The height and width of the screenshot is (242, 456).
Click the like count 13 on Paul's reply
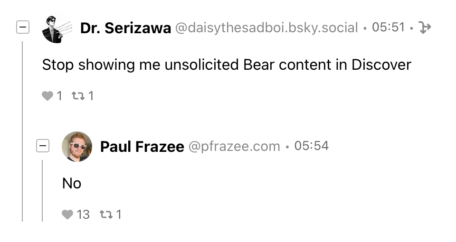click(x=83, y=214)
